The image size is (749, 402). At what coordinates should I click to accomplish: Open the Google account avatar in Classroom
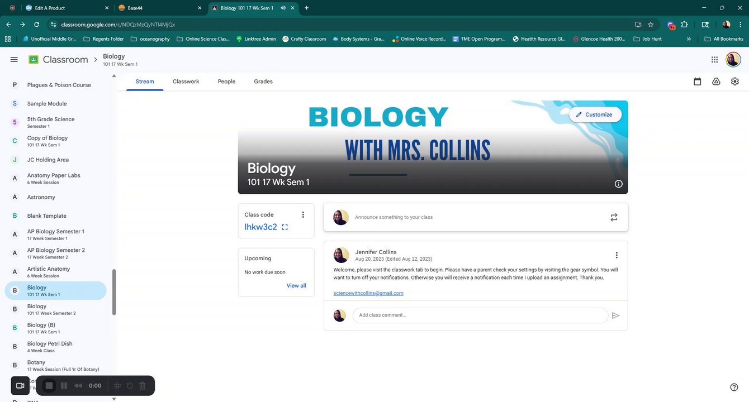click(733, 60)
